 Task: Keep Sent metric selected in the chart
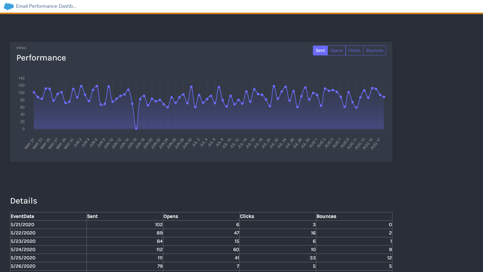pyautogui.click(x=320, y=50)
